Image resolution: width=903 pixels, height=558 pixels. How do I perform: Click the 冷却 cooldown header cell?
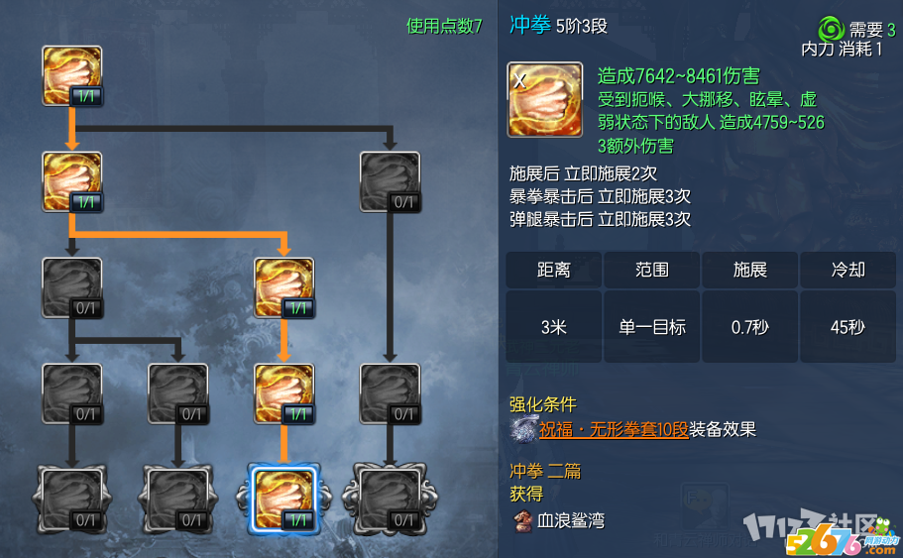847,270
